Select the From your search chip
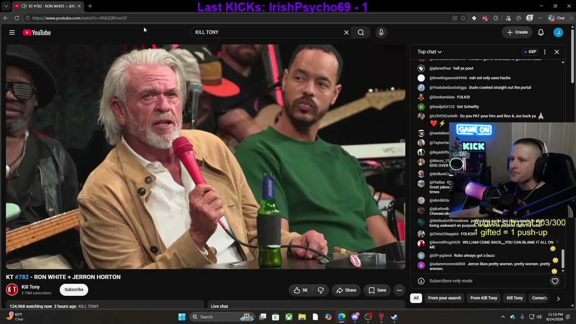 click(x=445, y=298)
